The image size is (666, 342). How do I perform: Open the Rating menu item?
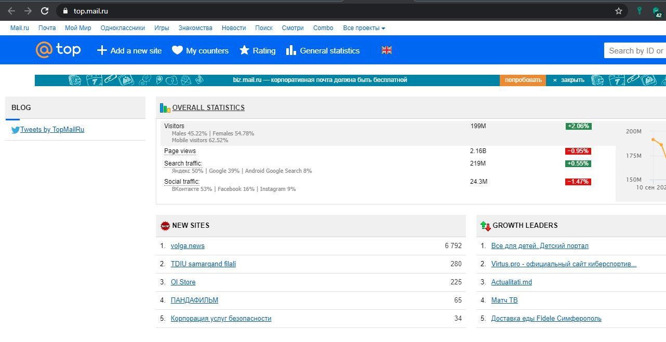pyautogui.click(x=258, y=50)
